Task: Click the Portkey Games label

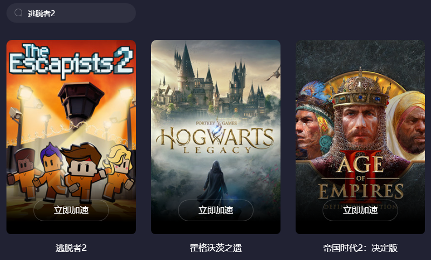Action: point(216,123)
